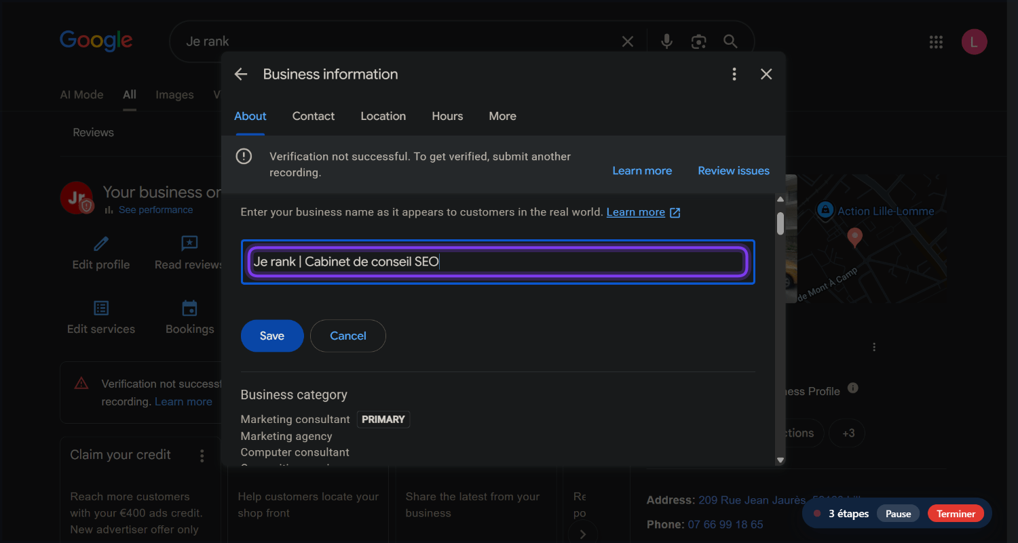Switch to AI Mode search tab
Viewport: 1018px width, 543px height.
point(81,95)
